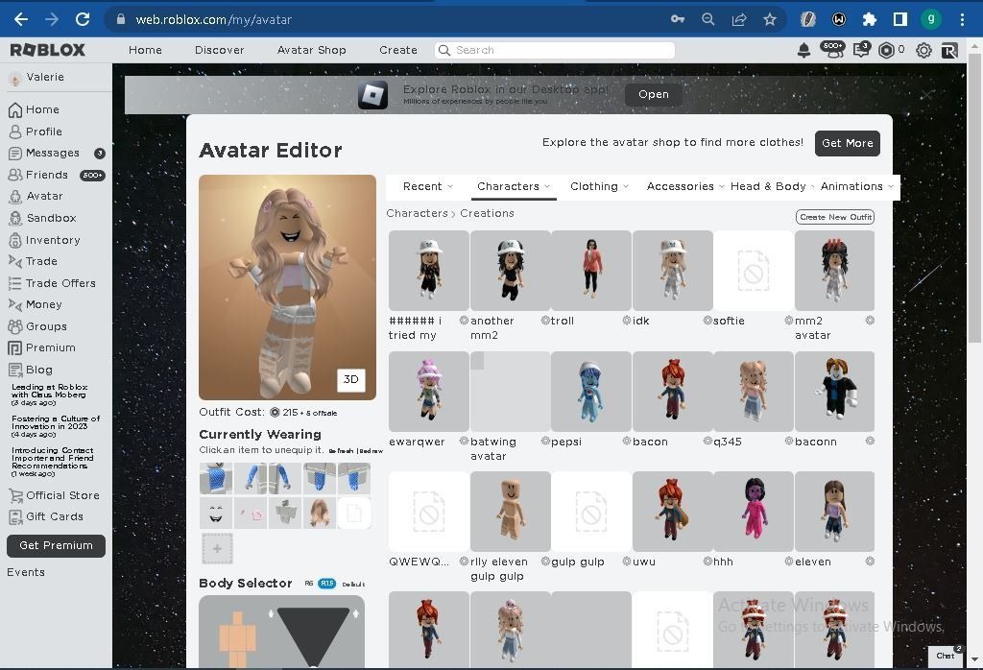This screenshot has height=670, width=983.
Task: Switch body type to R6
Action: pyautogui.click(x=307, y=583)
